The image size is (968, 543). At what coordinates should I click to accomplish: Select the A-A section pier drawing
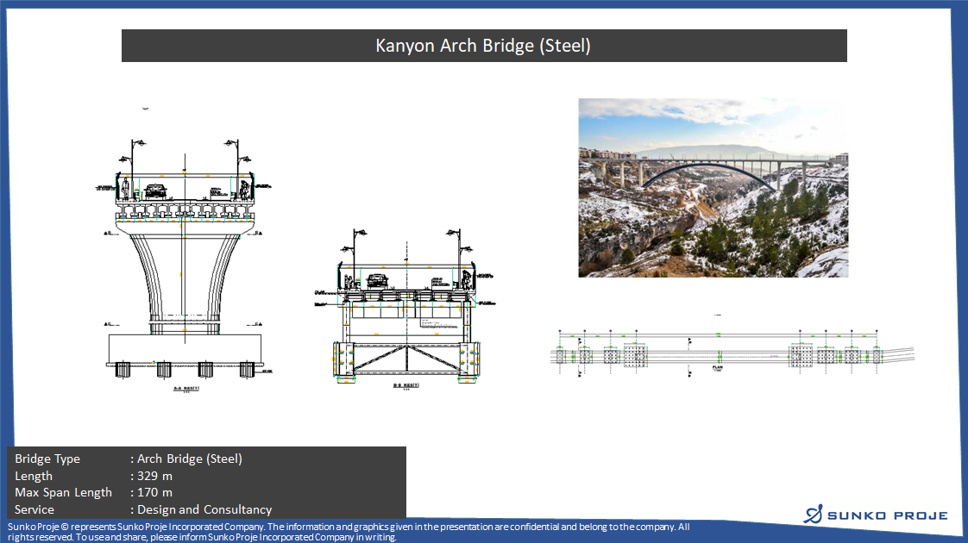184,250
